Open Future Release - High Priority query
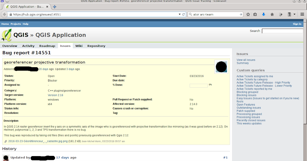 pyautogui.click(x=263, y=83)
